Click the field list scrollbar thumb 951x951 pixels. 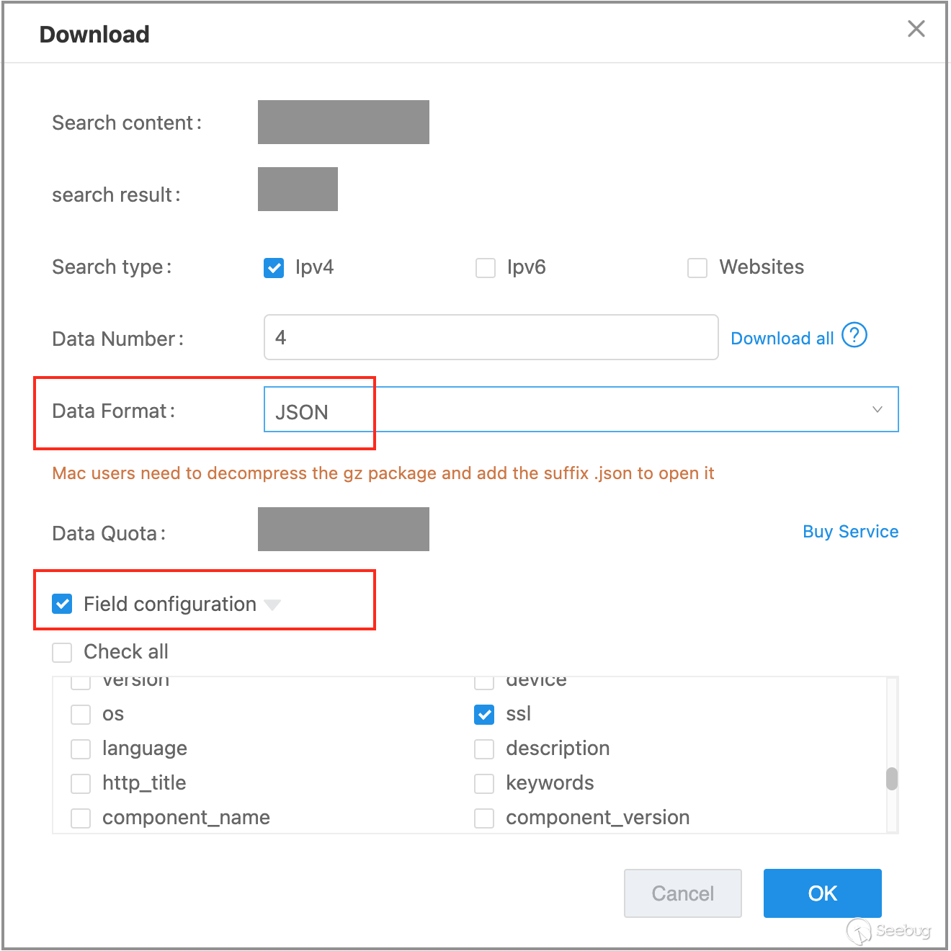[892, 779]
